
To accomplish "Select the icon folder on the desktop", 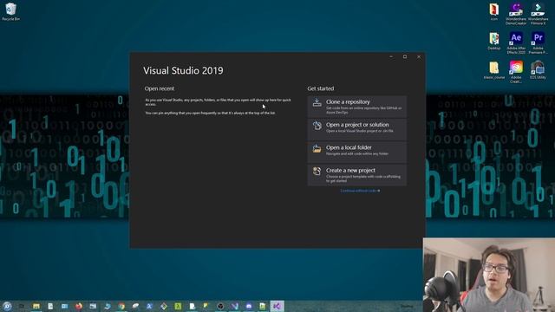I will pos(494,11).
